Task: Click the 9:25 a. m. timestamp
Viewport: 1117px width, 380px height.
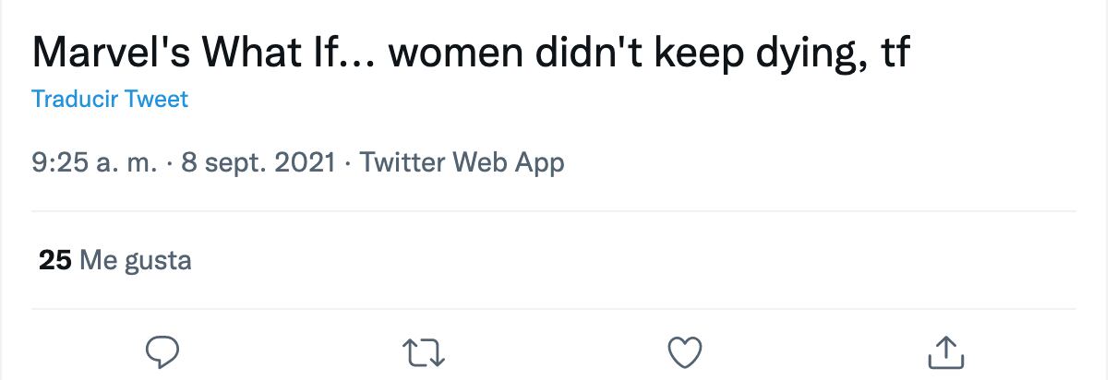Action: tap(93, 163)
